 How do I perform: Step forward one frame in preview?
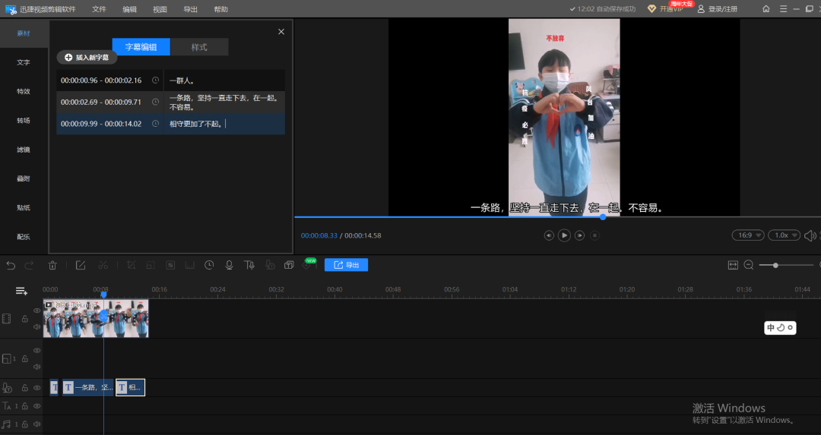click(579, 235)
